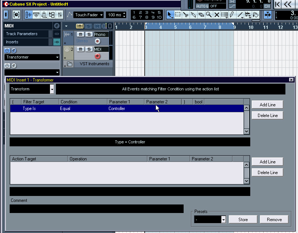Click Add Line for filter conditions

click(267, 104)
